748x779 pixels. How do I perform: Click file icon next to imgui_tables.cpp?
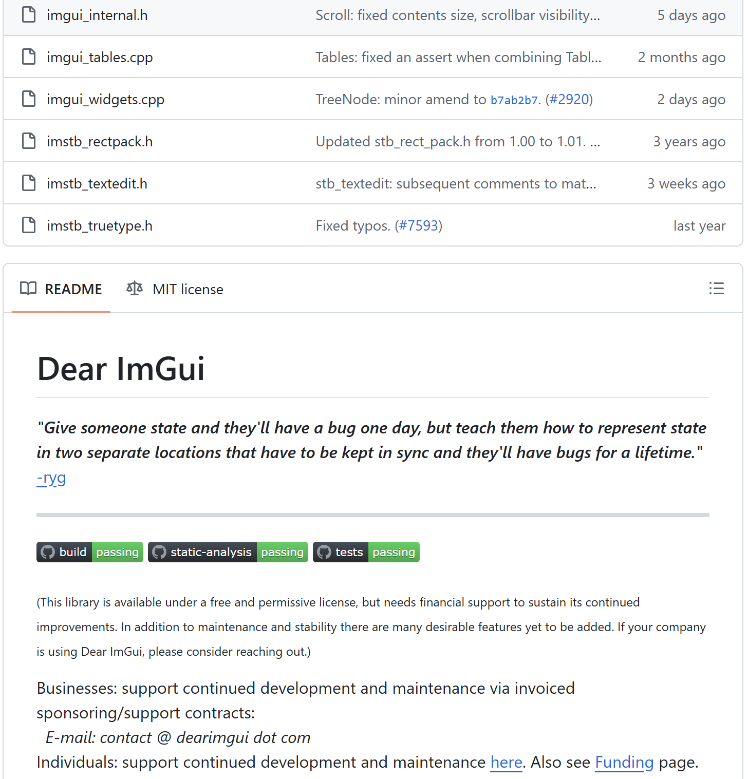click(29, 57)
